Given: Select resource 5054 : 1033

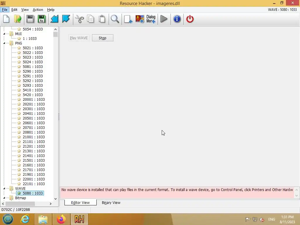Looking at the screenshot, I should coord(33,29).
